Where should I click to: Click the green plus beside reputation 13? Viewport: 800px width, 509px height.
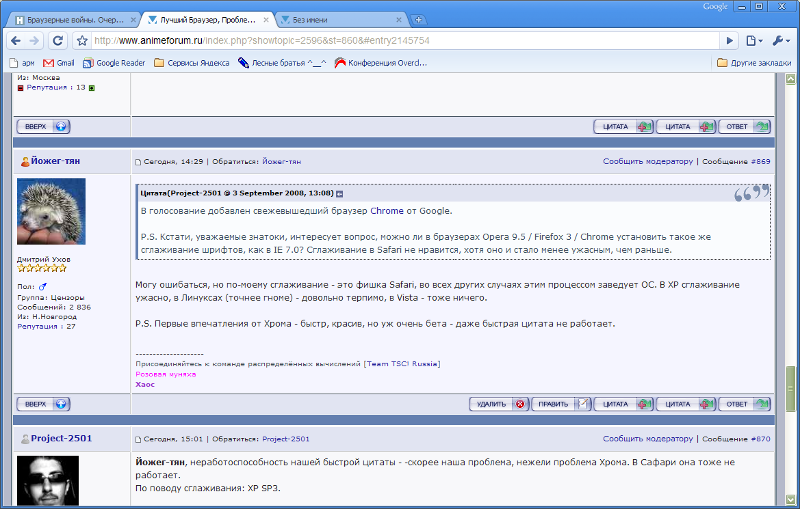click(x=92, y=87)
